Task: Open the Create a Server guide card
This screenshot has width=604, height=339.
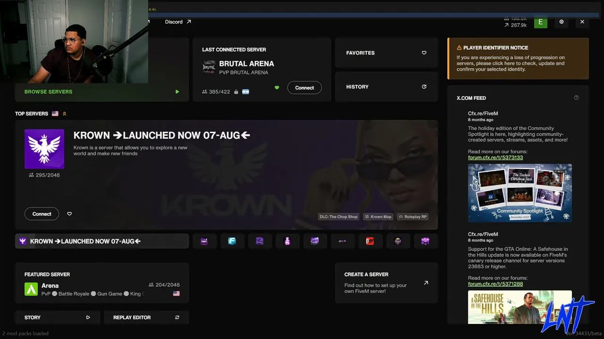Action: pyautogui.click(x=386, y=283)
